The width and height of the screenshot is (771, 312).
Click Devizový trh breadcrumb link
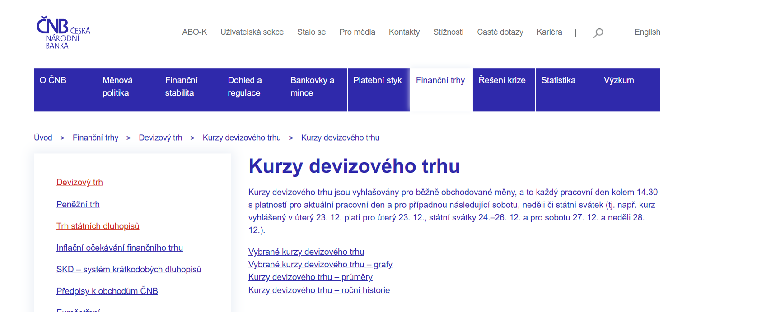160,138
